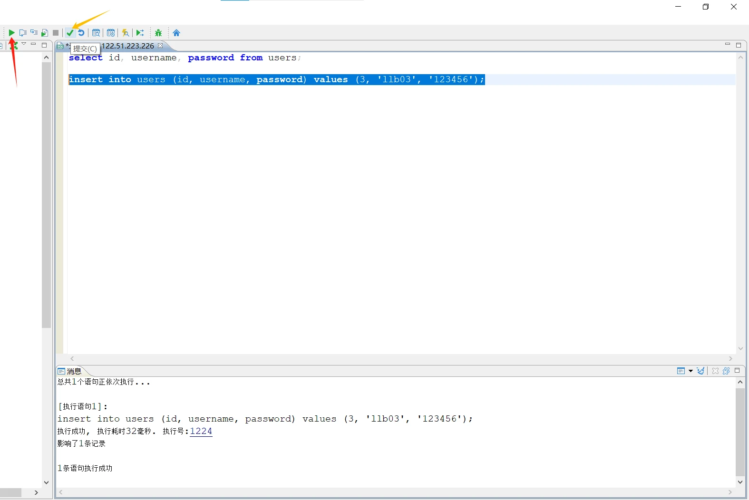Maximize the SQL editor panel

[x=739, y=45]
